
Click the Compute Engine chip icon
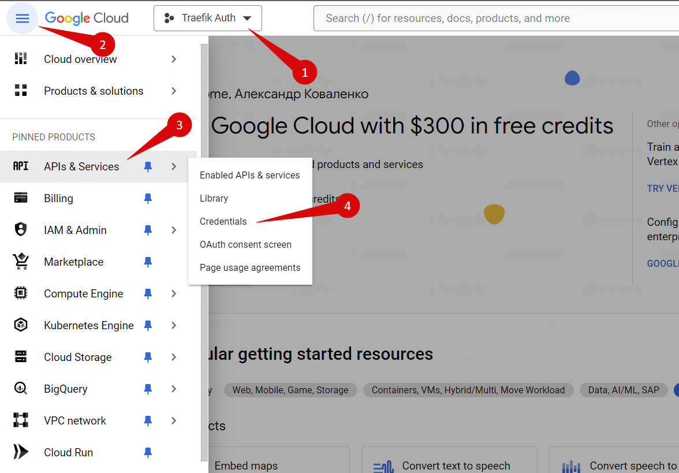click(x=21, y=293)
